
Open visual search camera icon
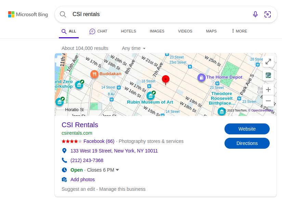pos(267,14)
